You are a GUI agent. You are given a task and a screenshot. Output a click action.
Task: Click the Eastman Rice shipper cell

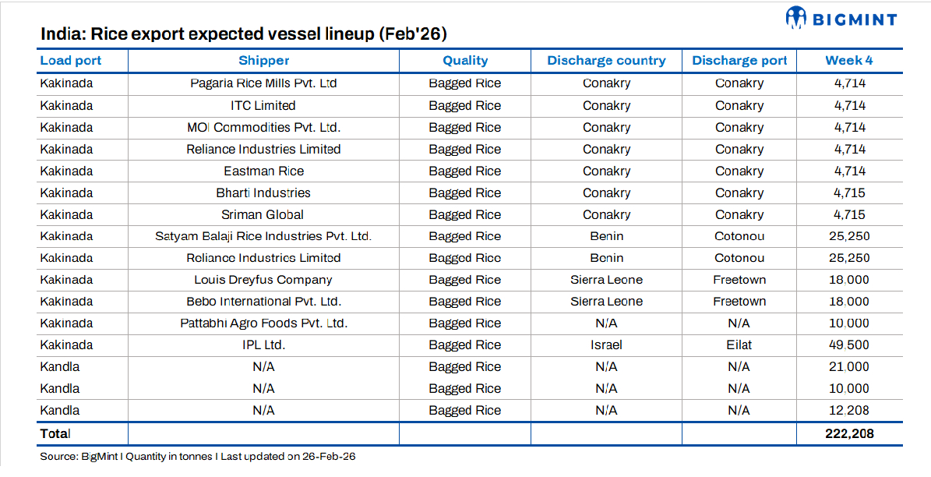click(x=263, y=171)
